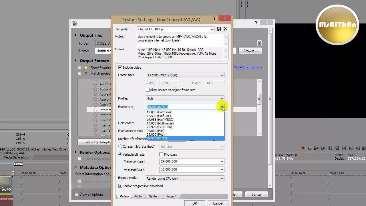Toggle Loop Playback in transport bar
Viewport: 366px width, 206px height.
(x=310, y=148)
